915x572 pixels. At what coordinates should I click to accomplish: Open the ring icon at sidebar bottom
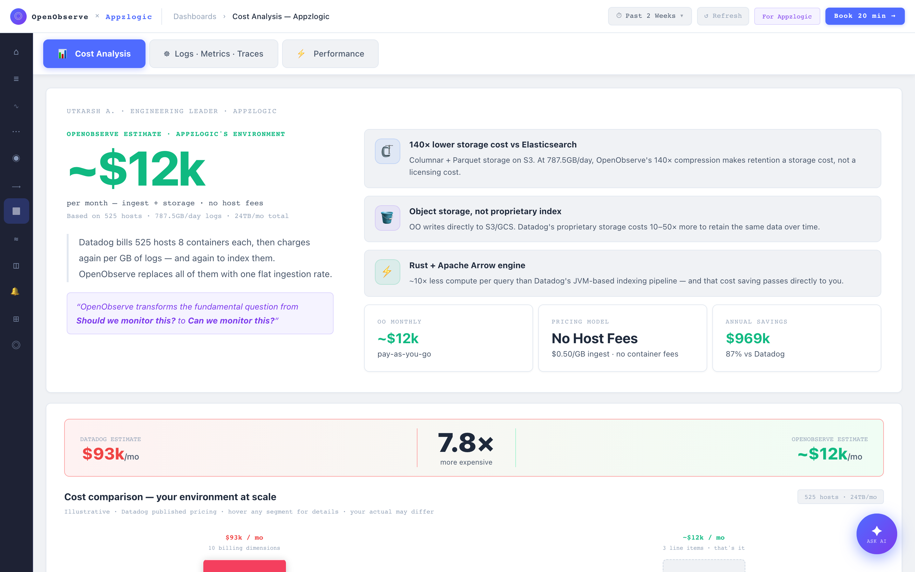click(16, 345)
